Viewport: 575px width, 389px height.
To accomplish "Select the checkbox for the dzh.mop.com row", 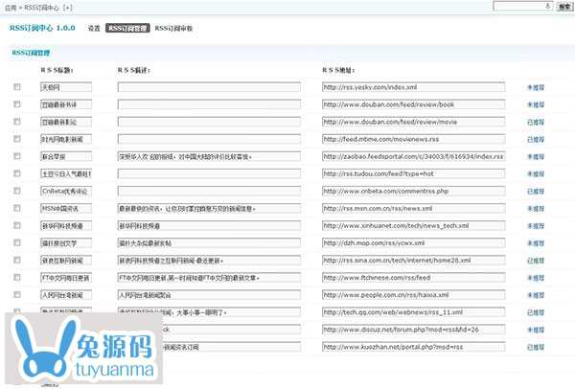I will click(x=17, y=242).
